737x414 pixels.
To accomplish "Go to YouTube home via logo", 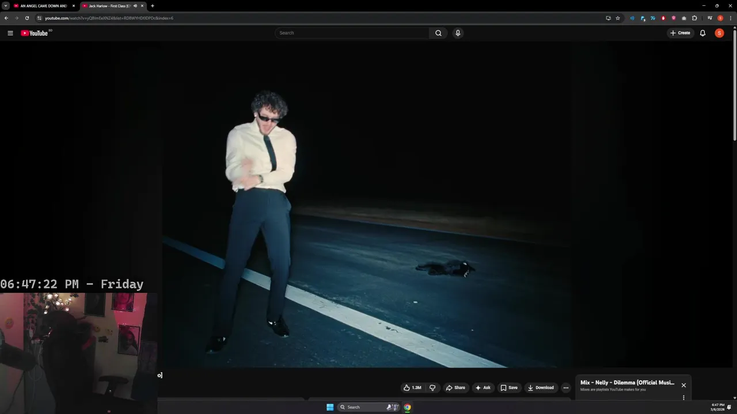I will [35, 33].
